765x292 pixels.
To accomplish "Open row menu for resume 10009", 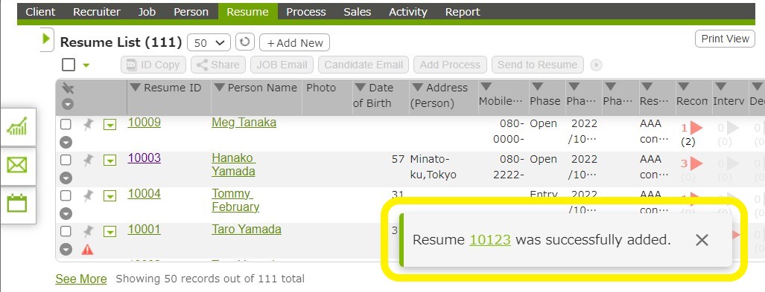I will [x=110, y=125].
